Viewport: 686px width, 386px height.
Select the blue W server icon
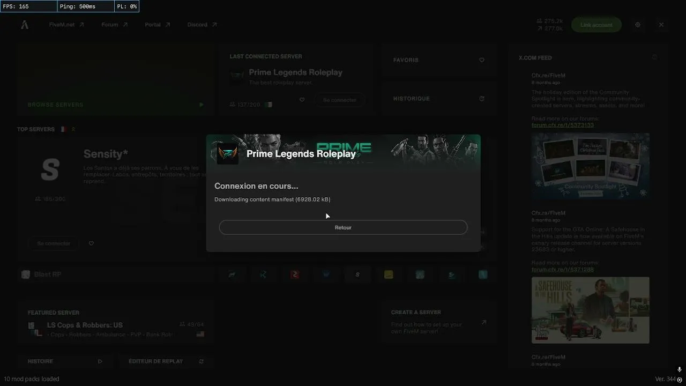coord(326,274)
